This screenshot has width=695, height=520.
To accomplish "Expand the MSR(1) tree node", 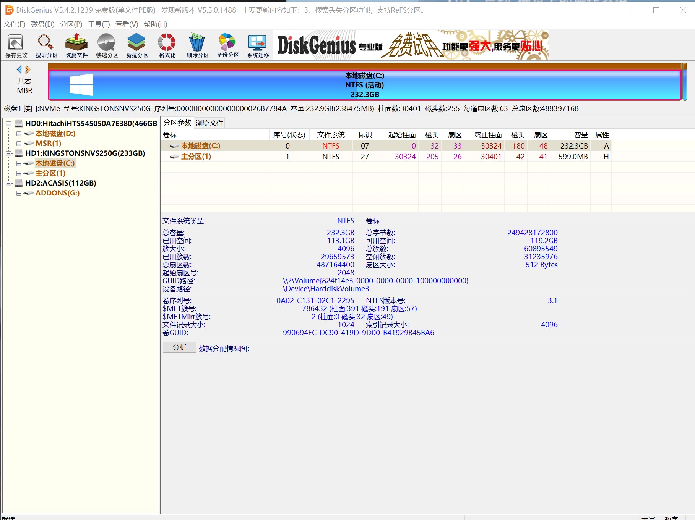I will (x=19, y=144).
